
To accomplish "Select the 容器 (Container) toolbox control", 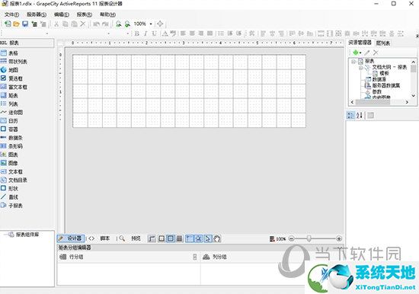I will coord(9,129).
